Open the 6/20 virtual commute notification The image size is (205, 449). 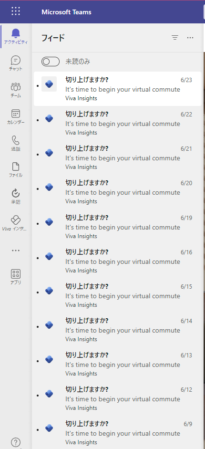pos(117,192)
